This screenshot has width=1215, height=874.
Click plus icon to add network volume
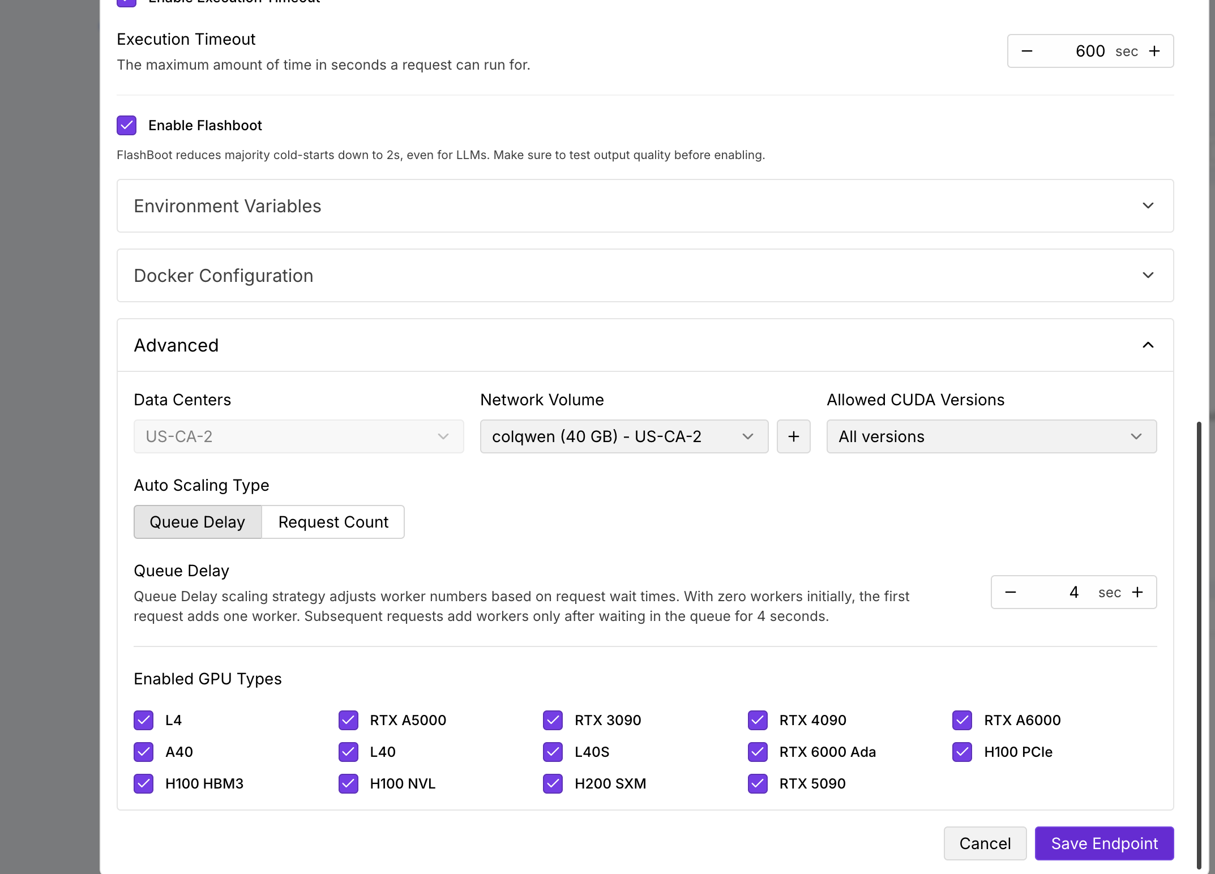click(x=793, y=436)
